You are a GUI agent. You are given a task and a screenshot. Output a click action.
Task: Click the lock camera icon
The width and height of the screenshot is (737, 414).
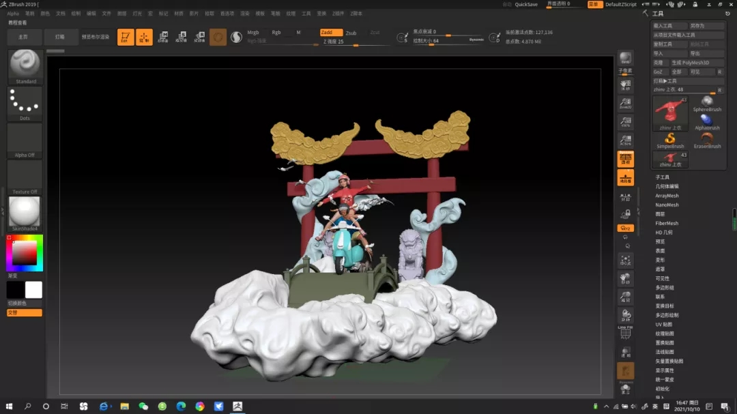[x=625, y=215]
